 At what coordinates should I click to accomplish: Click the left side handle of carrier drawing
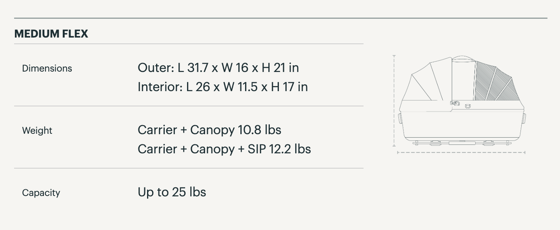[400, 118]
